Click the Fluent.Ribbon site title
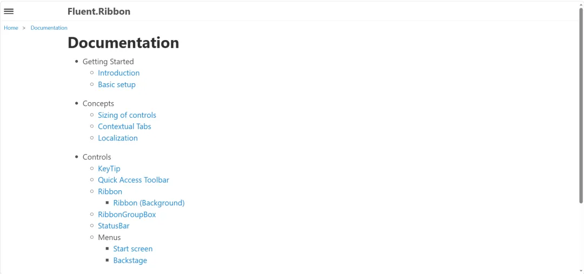584x274 pixels. 99,11
